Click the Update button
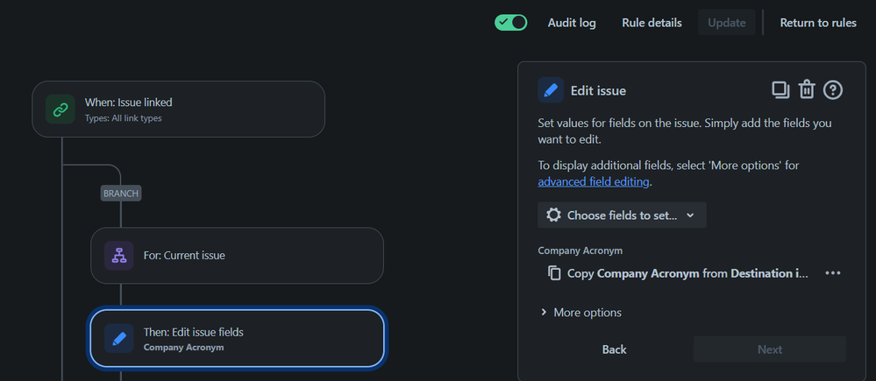The width and height of the screenshot is (876, 381). [727, 23]
